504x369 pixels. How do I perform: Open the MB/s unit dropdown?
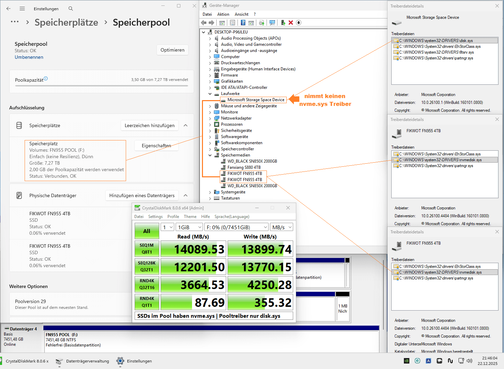pos(282,227)
